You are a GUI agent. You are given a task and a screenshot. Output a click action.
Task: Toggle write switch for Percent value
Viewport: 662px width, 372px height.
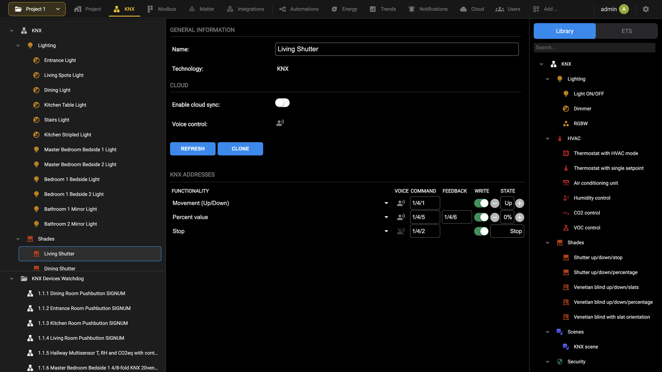coord(481,217)
